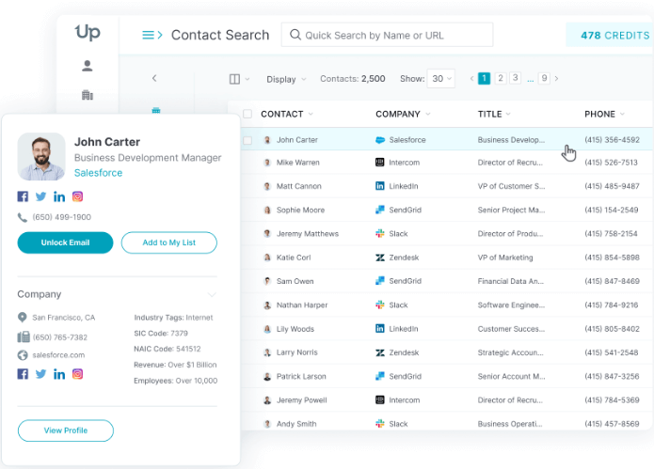The height and width of the screenshot is (469, 654).
Task: Go to page 9
Action: (544, 78)
